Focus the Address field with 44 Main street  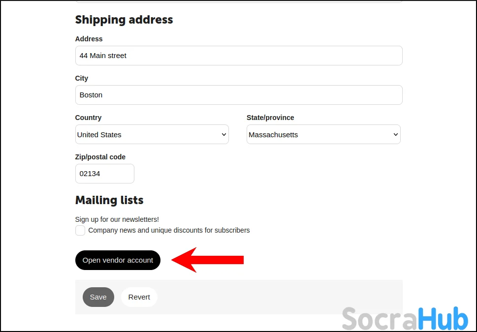coord(239,56)
